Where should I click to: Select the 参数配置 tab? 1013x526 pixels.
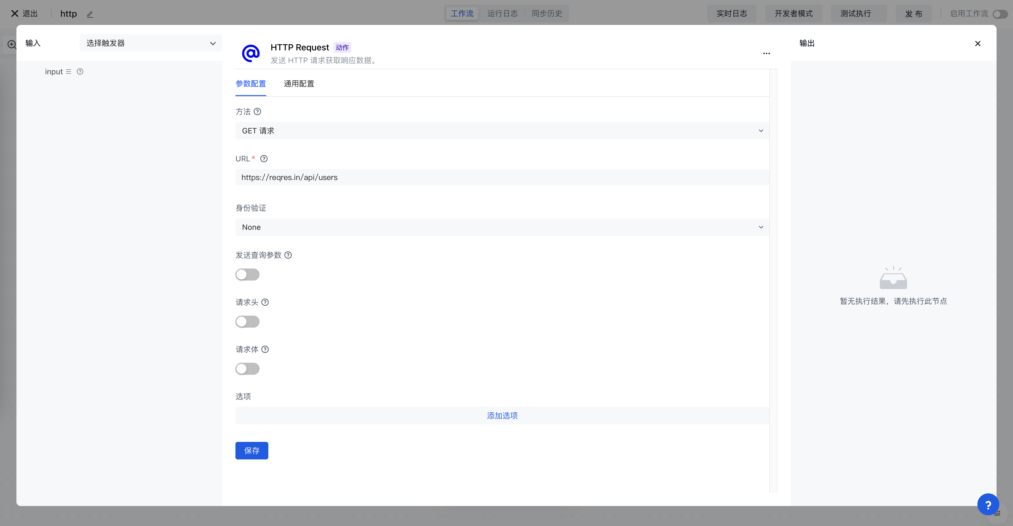251,84
